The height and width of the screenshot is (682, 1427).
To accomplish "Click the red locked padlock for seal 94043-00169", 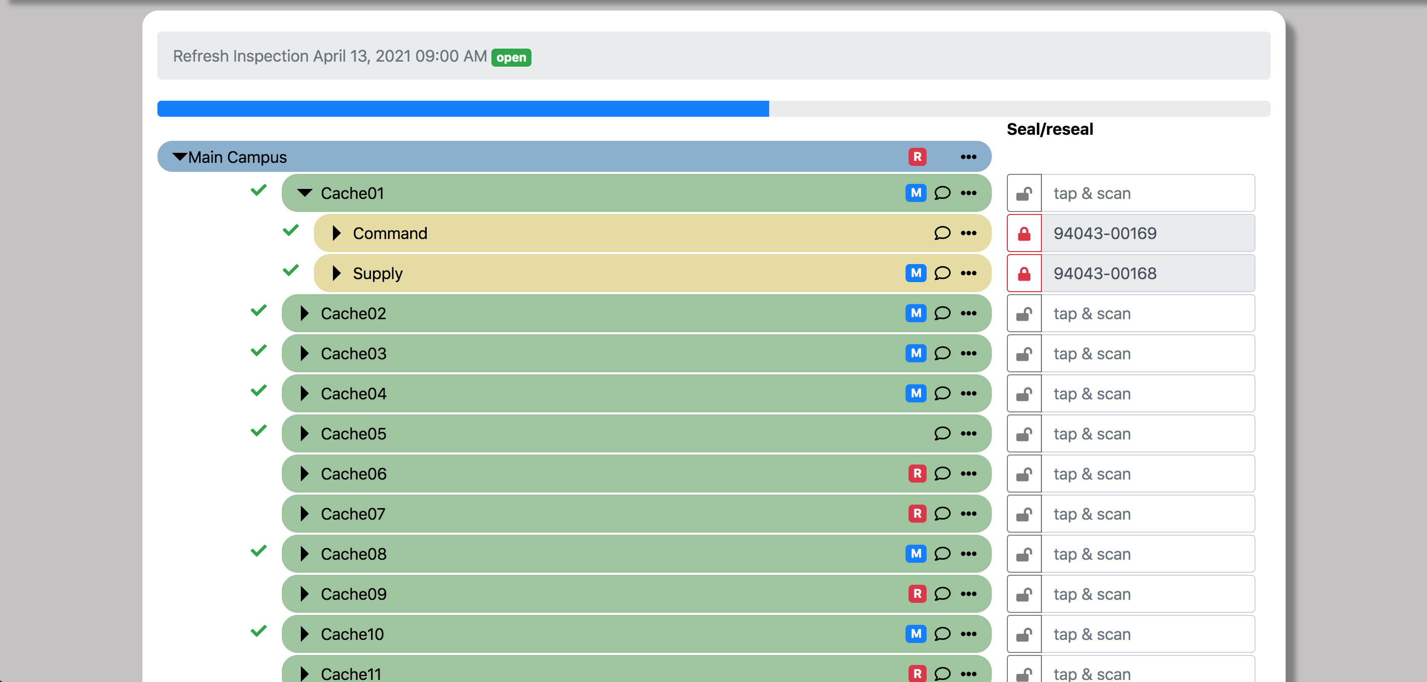I will 1024,233.
